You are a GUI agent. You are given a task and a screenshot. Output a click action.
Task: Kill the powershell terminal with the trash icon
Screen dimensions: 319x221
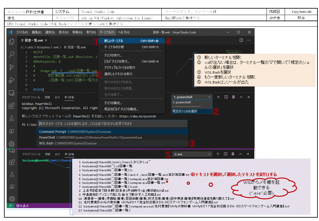point(233,97)
